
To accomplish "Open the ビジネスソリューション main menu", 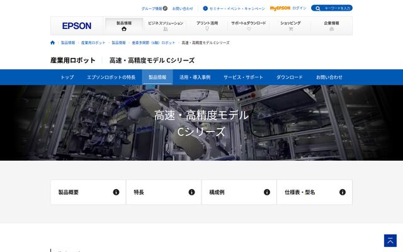I will (166, 26).
